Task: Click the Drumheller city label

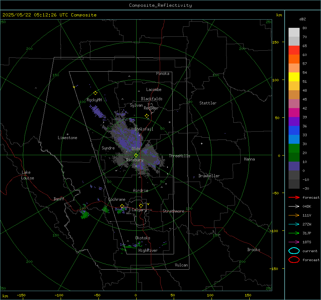Action: pos(209,176)
